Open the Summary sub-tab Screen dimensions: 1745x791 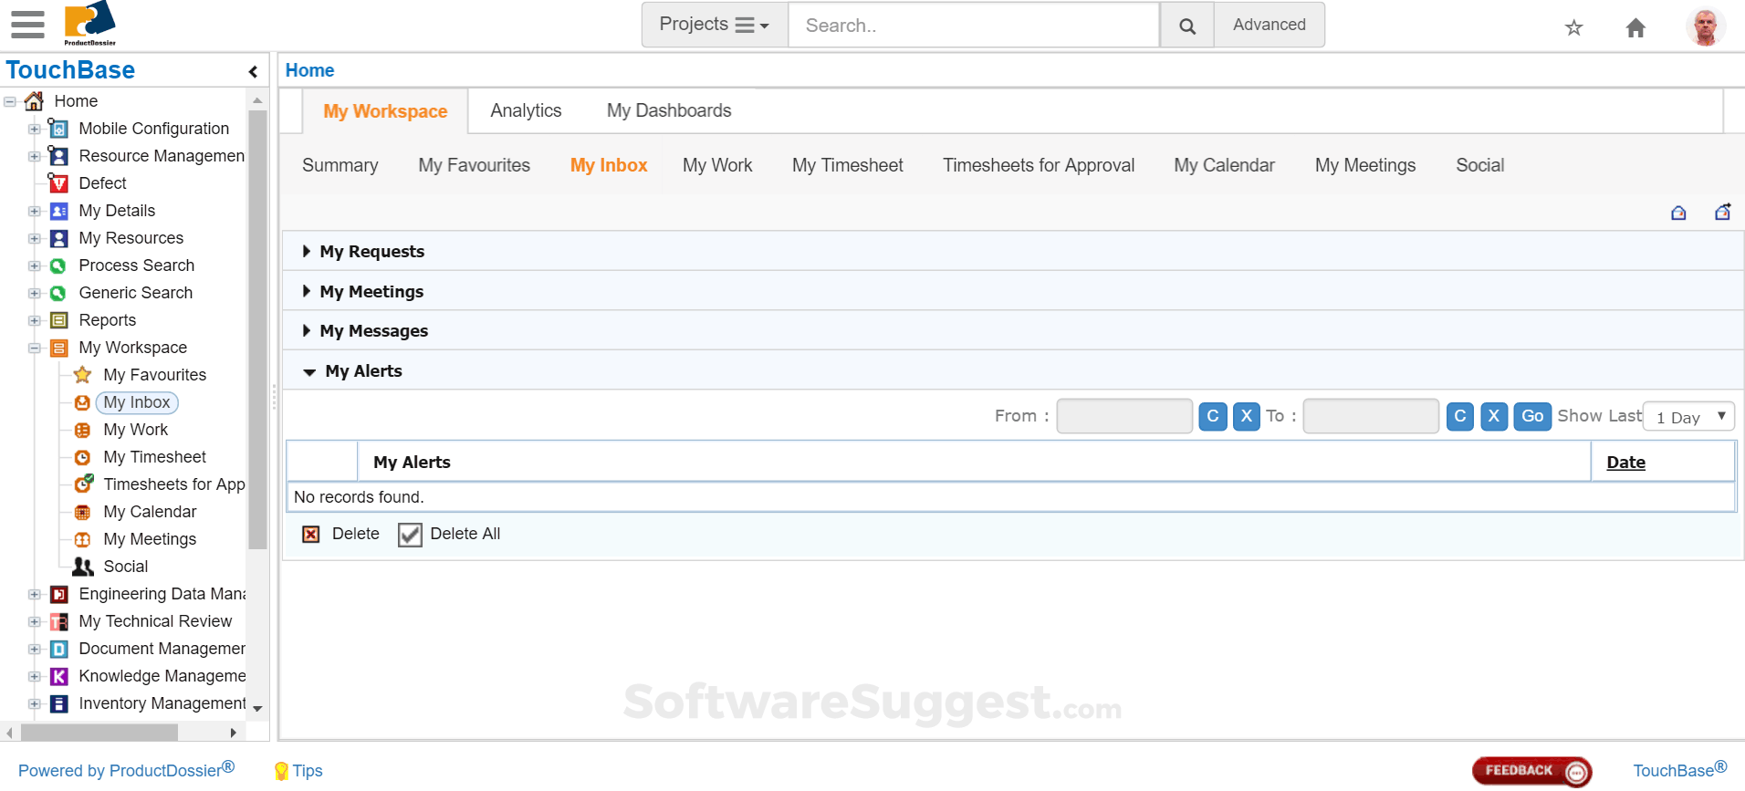tap(340, 165)
